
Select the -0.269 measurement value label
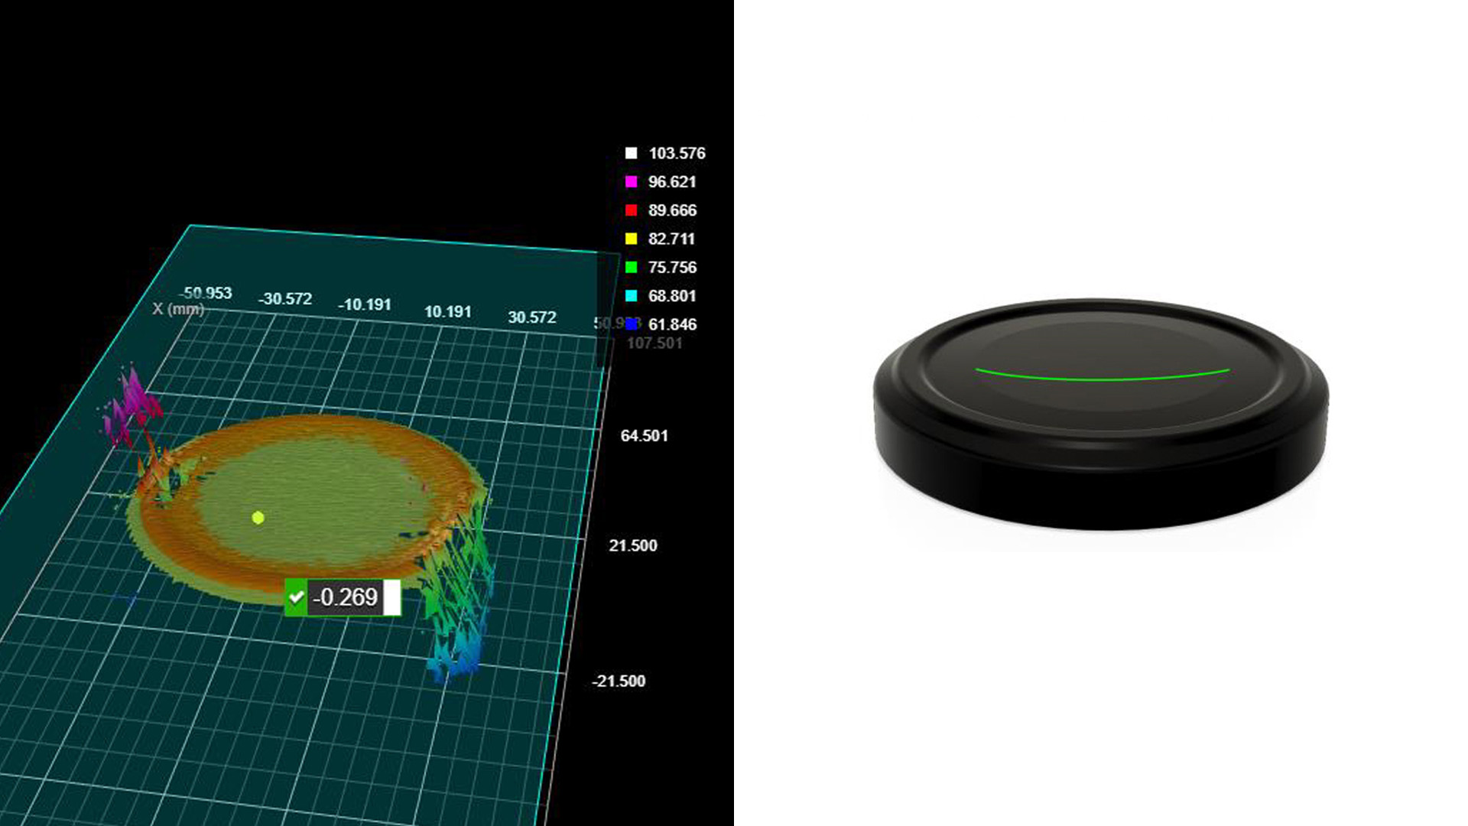tap(345, 597)
